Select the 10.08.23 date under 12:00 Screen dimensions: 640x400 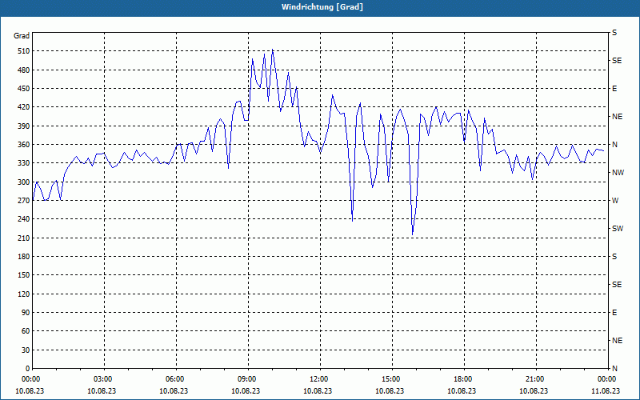tap(318, 390)
